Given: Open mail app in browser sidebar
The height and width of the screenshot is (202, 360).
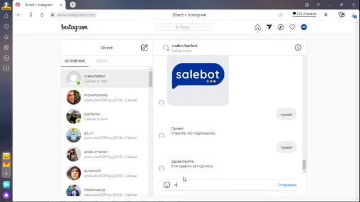Looking at the screenshot, I should [6, 164].
